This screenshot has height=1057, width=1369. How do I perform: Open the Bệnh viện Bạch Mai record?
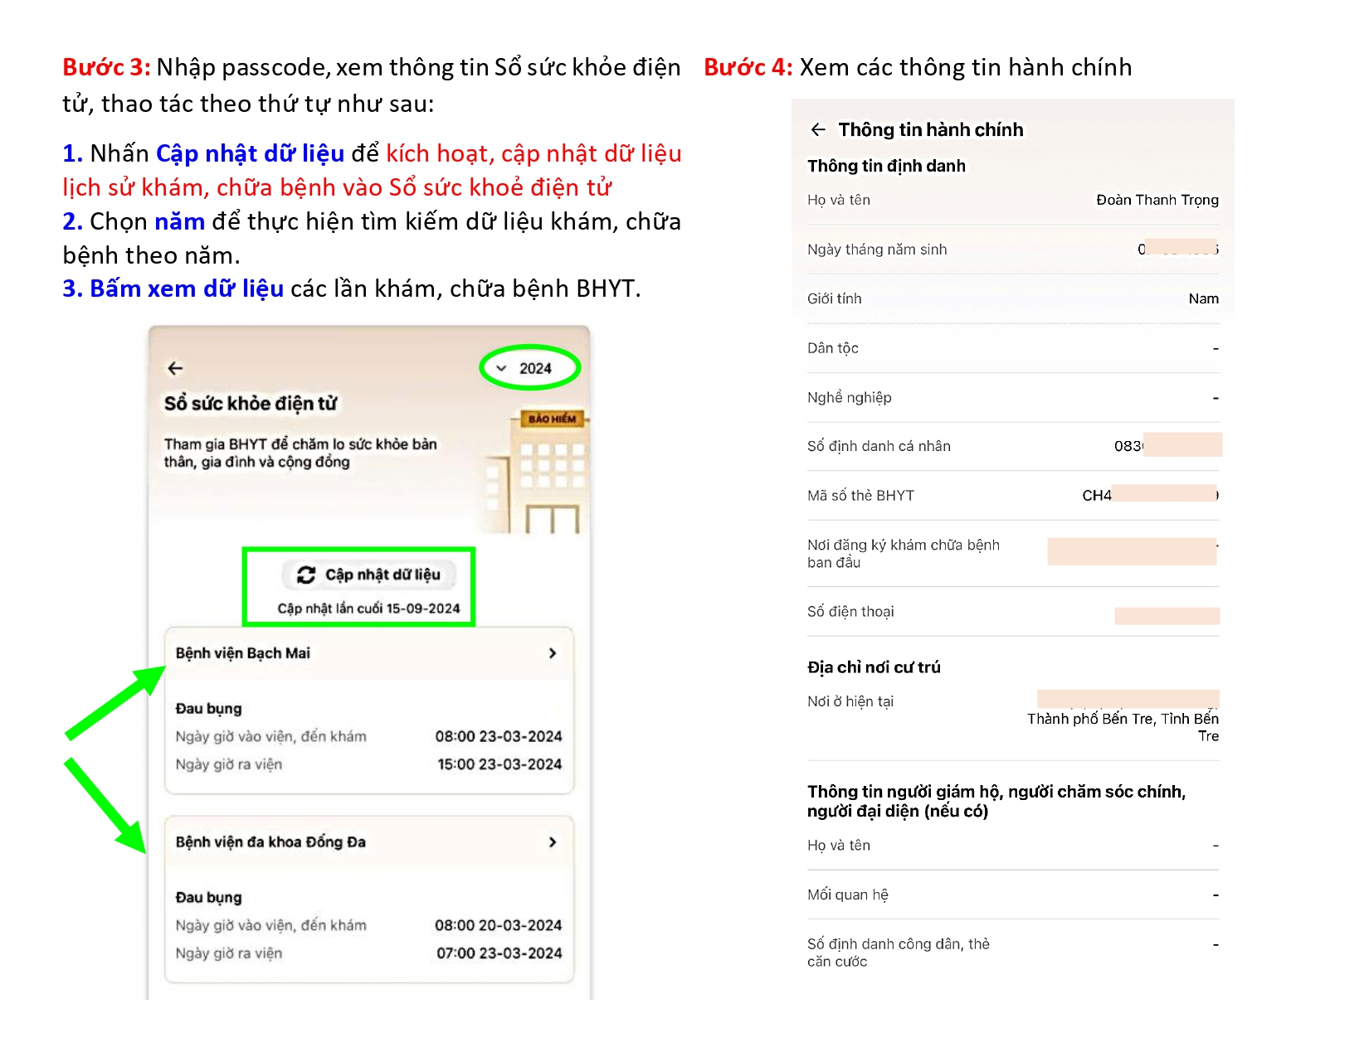click(x=243, y=653)
